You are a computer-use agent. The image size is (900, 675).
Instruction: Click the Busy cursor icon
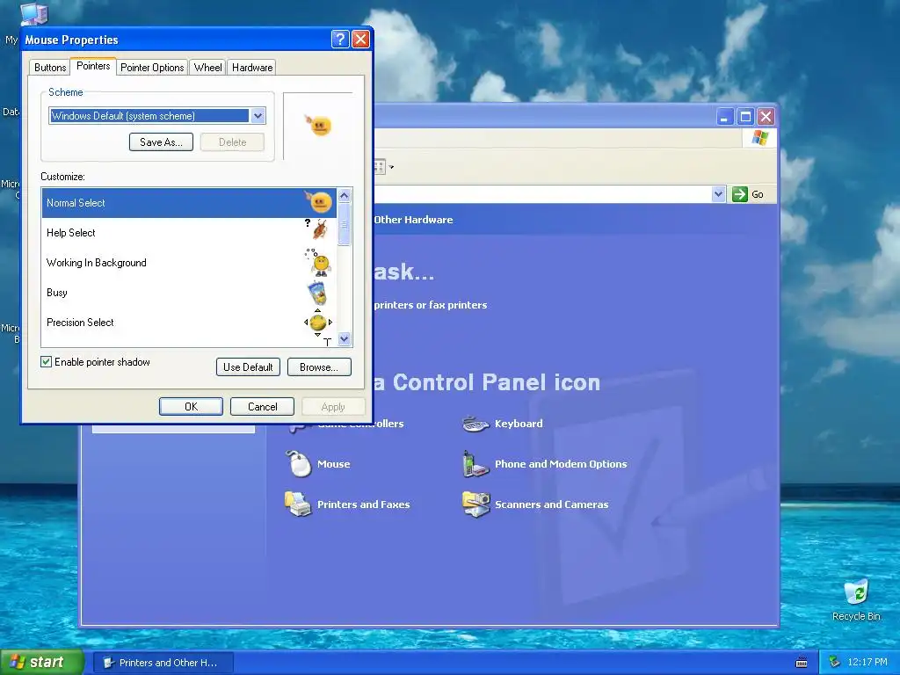tap(317, 292)
